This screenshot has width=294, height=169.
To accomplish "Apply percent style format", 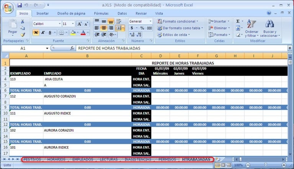I will coord(142,28).
